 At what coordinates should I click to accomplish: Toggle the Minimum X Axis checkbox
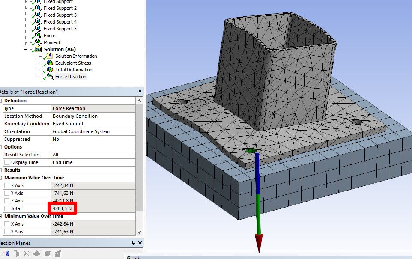pos(7,224)
